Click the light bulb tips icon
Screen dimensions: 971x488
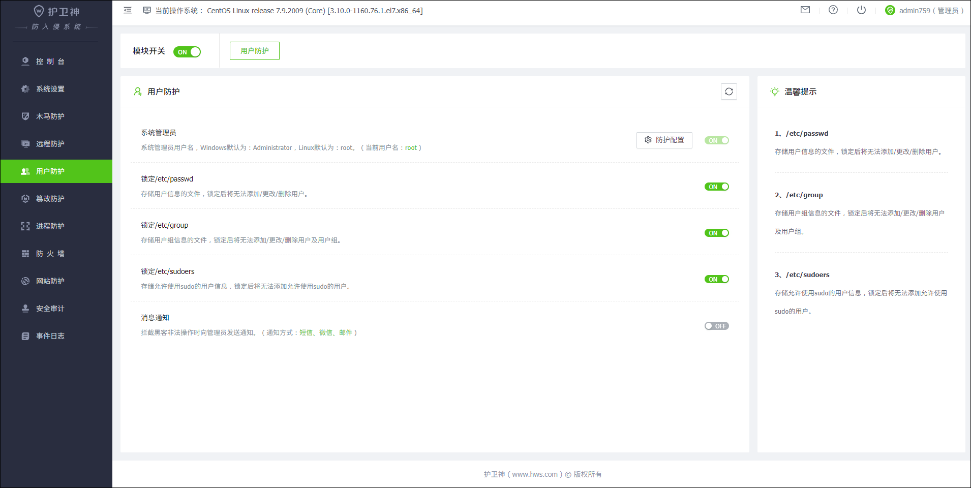click(775, 91)
